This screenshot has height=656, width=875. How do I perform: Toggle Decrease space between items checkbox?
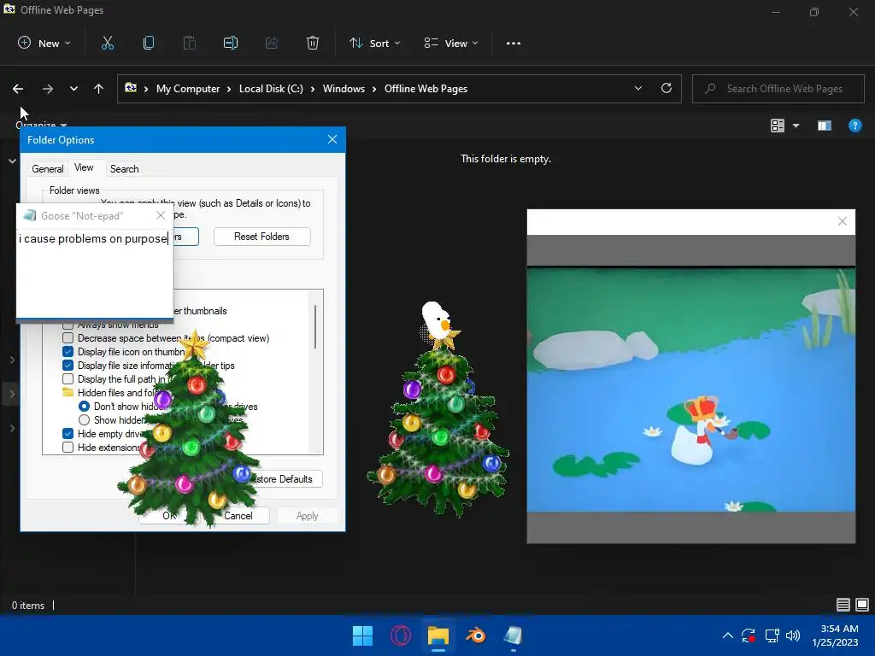click(68, 338)
